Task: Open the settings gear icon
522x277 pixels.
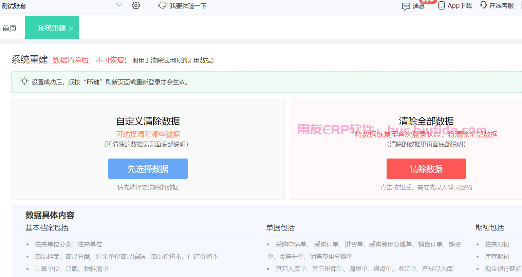Action: click(136, 5)
